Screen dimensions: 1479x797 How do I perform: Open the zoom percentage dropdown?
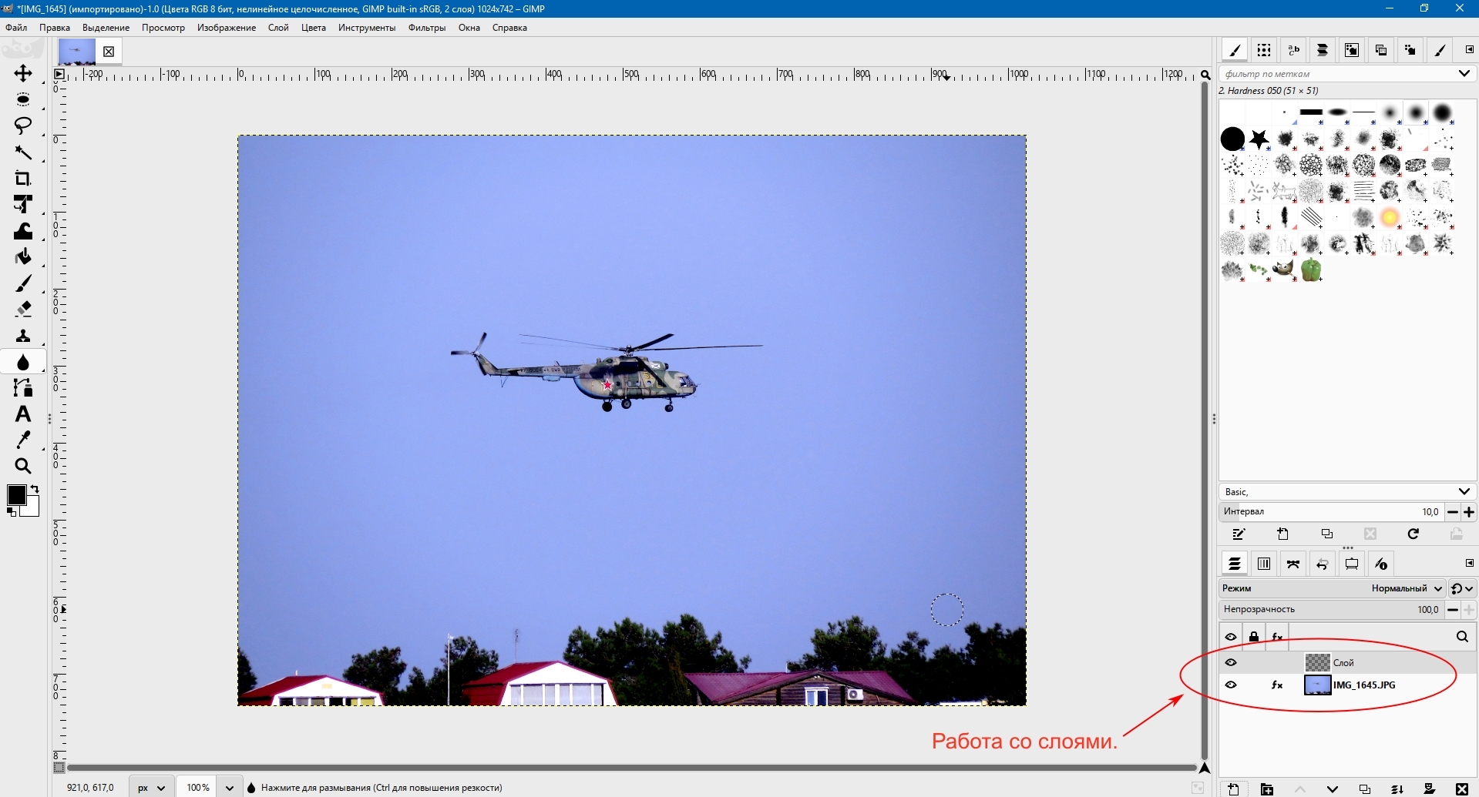click(229, 788)
